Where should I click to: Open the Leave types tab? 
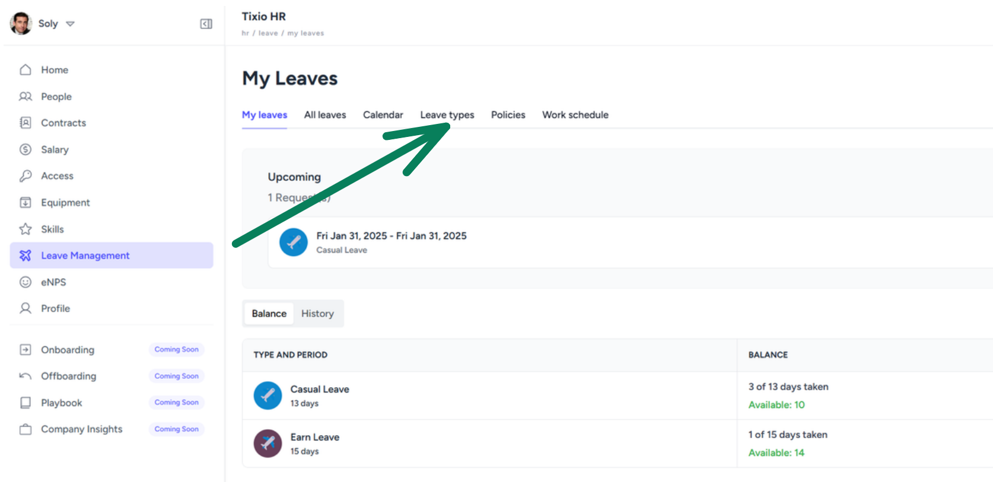pyautogui.click(x=447, y=115)
